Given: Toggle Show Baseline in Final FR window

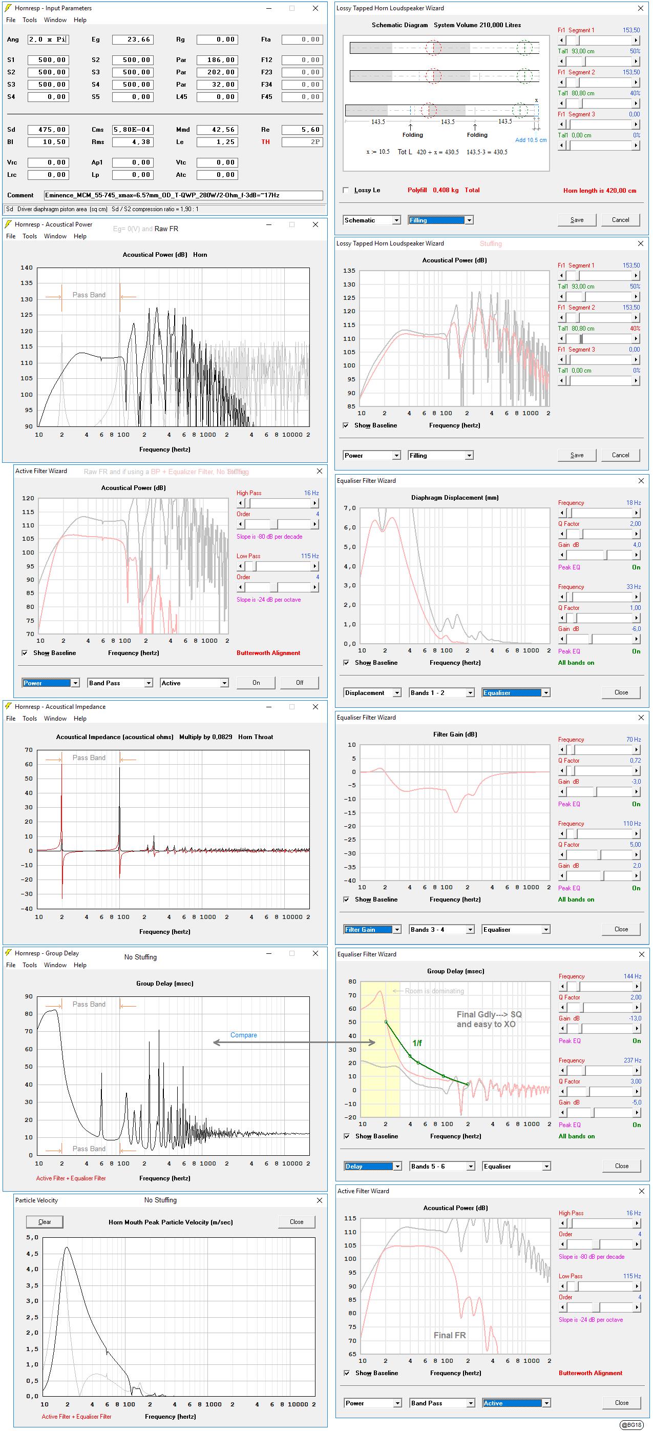Looking at the screenshot, I should click(x=347, y=1373).
